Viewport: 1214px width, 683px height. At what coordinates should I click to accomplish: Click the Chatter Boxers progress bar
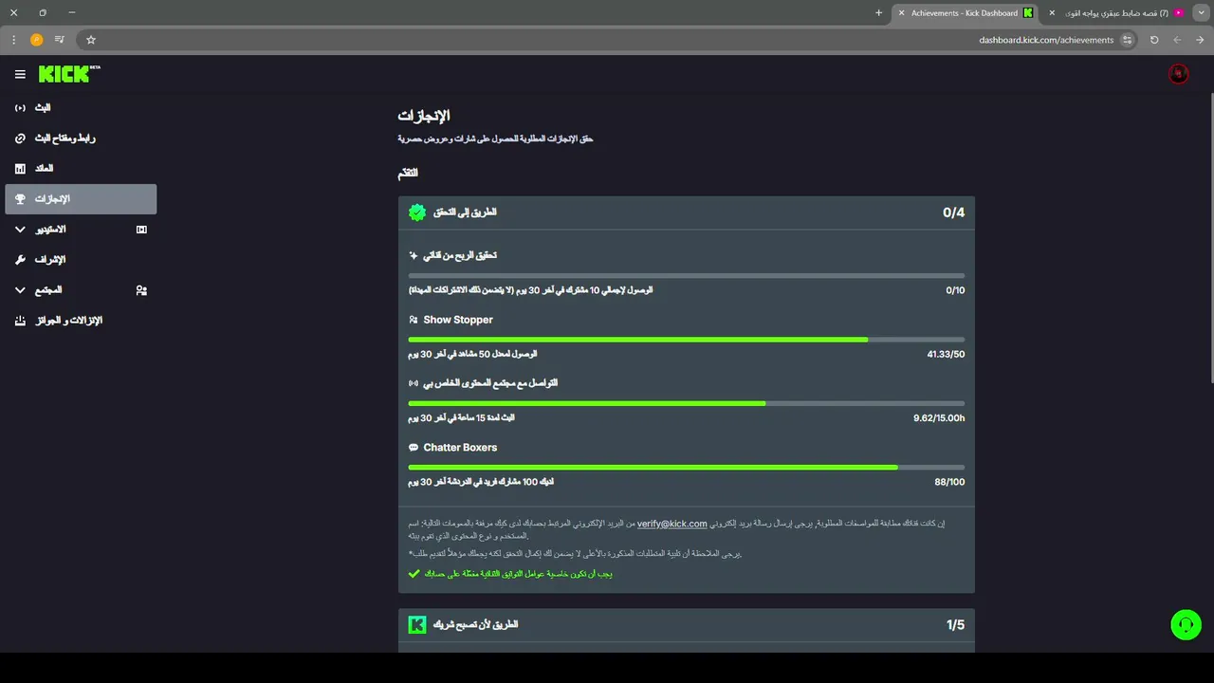[687, 468]
